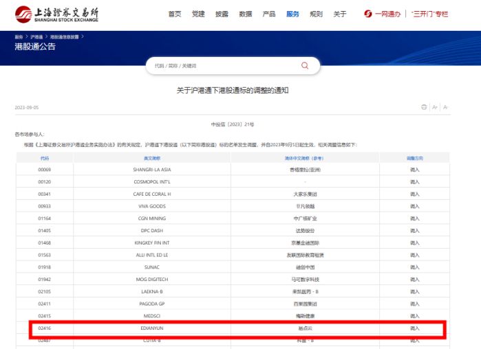481x349 pixels.
Task: Select code cell 01468
Action: point(45,243)
